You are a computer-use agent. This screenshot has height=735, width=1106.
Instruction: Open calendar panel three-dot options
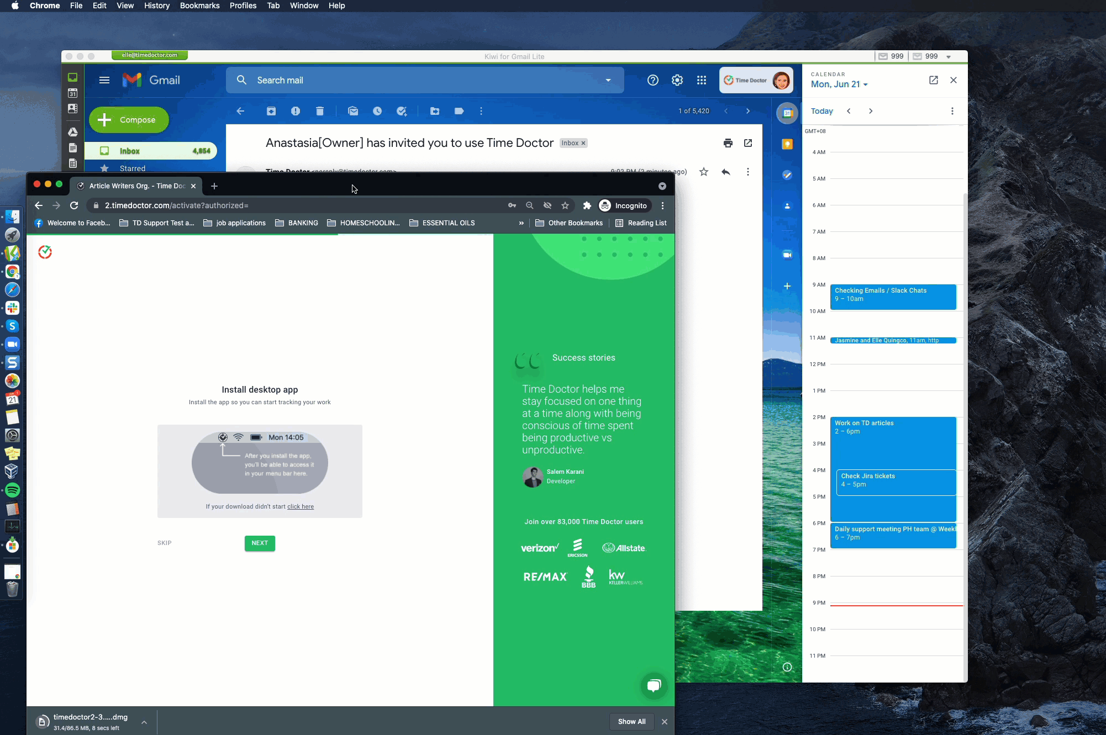pyautogui.click(x=952, y=111)
